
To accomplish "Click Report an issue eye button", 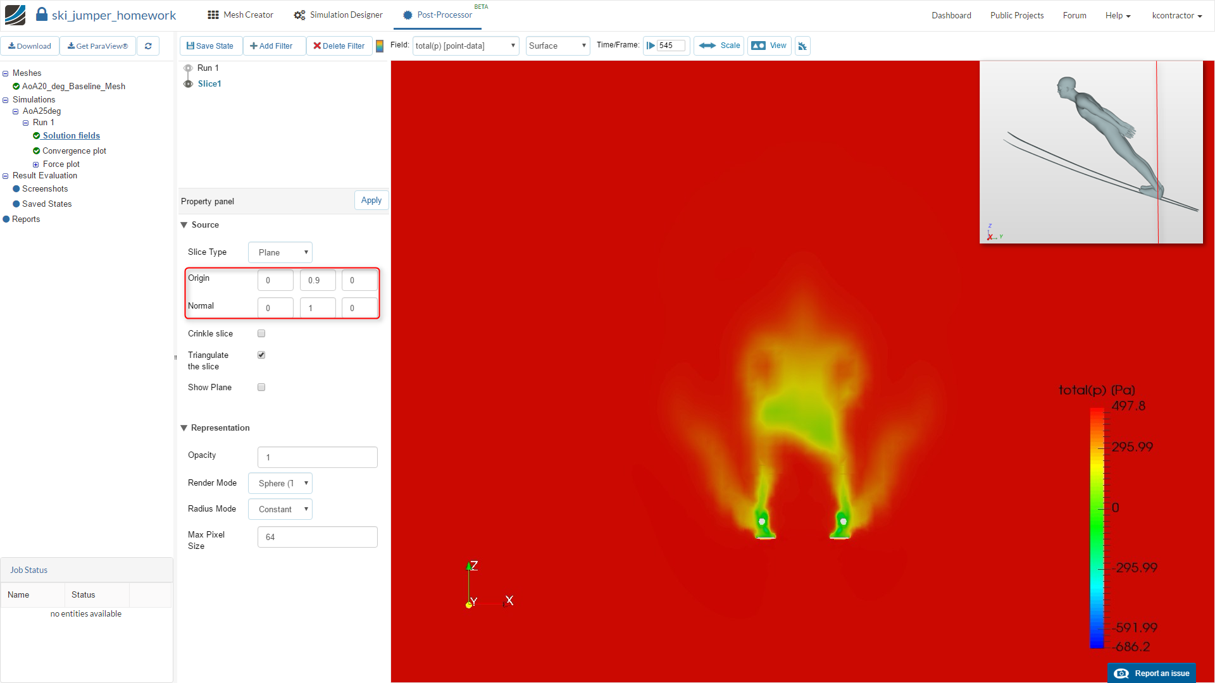I will (x=1152, y=674).
